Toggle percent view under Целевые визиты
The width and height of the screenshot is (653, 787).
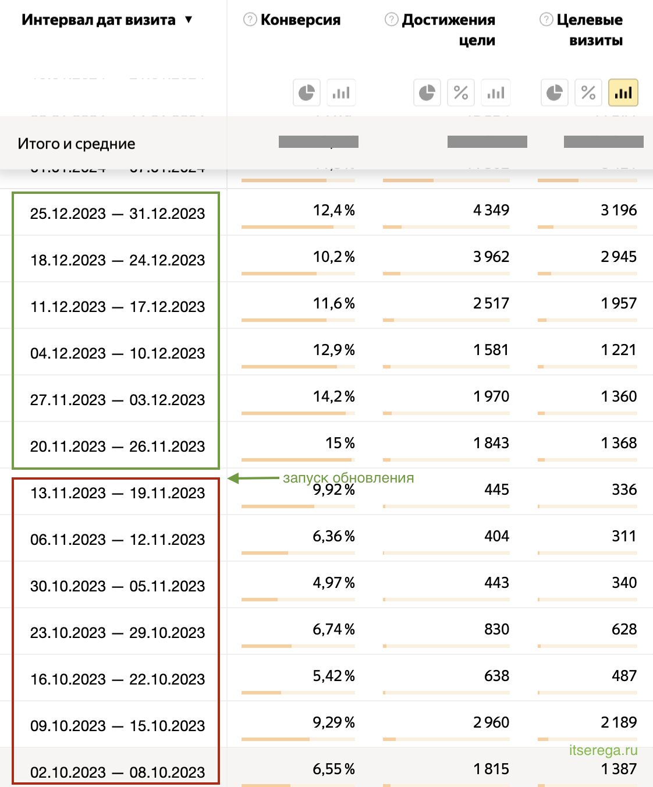(x=588, y=93)
